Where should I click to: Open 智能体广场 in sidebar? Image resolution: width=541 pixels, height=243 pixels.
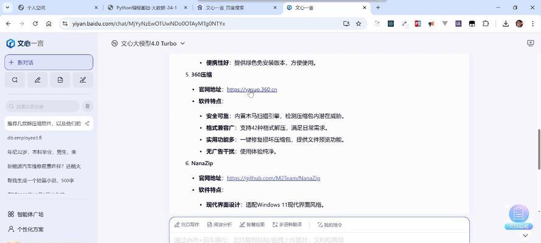(26, 214)
